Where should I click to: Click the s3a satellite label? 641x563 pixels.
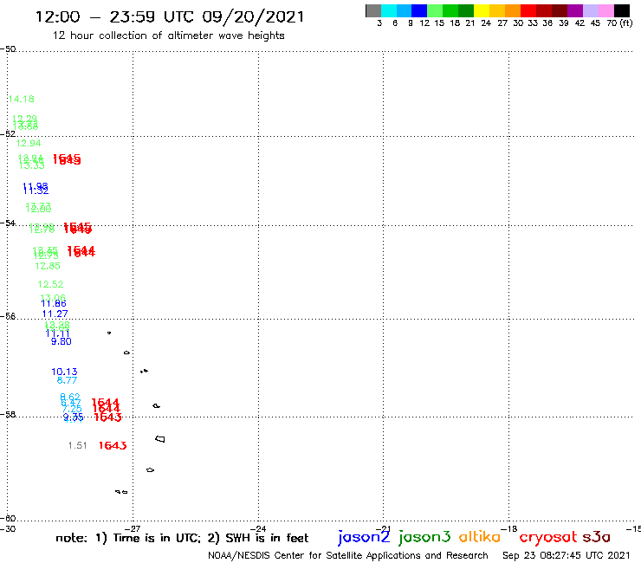(x=596, y=537)
